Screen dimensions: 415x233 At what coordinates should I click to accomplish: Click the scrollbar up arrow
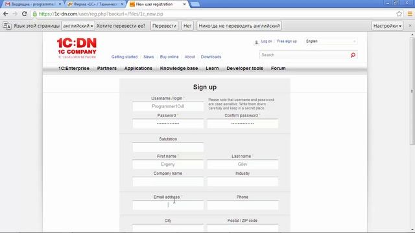coord(412,34)
